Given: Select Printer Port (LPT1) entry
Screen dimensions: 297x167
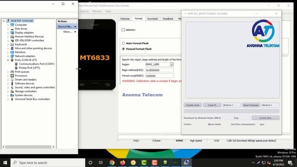Looking at the screenshot, I should pyautogui.click(x=30, y=68).
